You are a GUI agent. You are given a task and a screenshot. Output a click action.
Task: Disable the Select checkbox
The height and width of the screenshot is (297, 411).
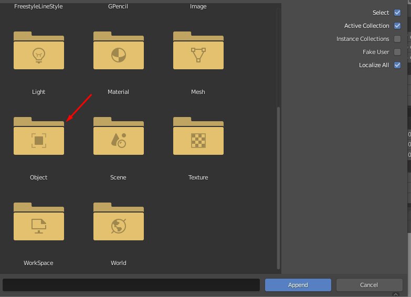point(397,13)
